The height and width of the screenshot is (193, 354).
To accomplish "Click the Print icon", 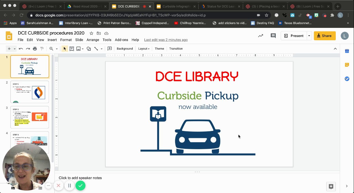I will pos(35,49).
